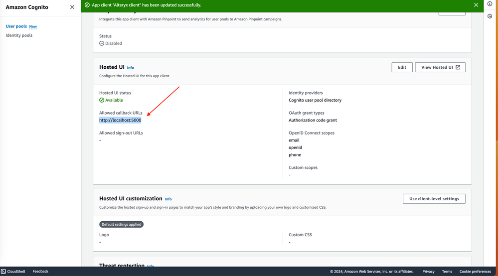
Task: Open Identity pools in sidebar
Action: pos(19,35)
